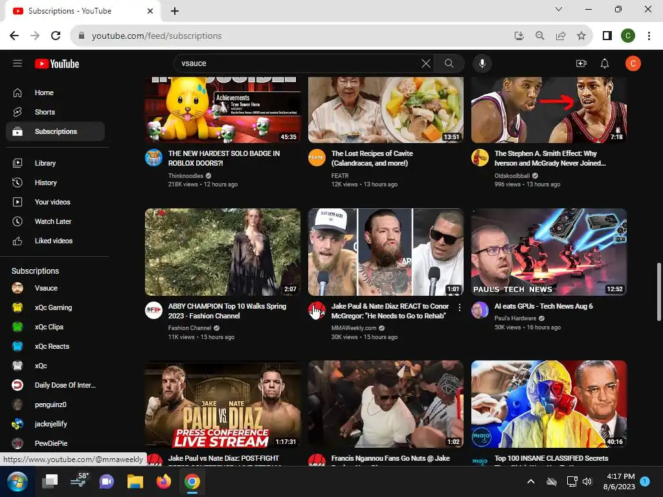Open the Chrome three-dot menu
The height and width of the screenshot is (497, 663).
pyautogui.click(x=649, y=36)
